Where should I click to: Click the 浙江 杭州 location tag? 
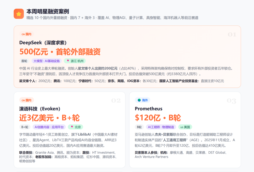click(75, 61)
